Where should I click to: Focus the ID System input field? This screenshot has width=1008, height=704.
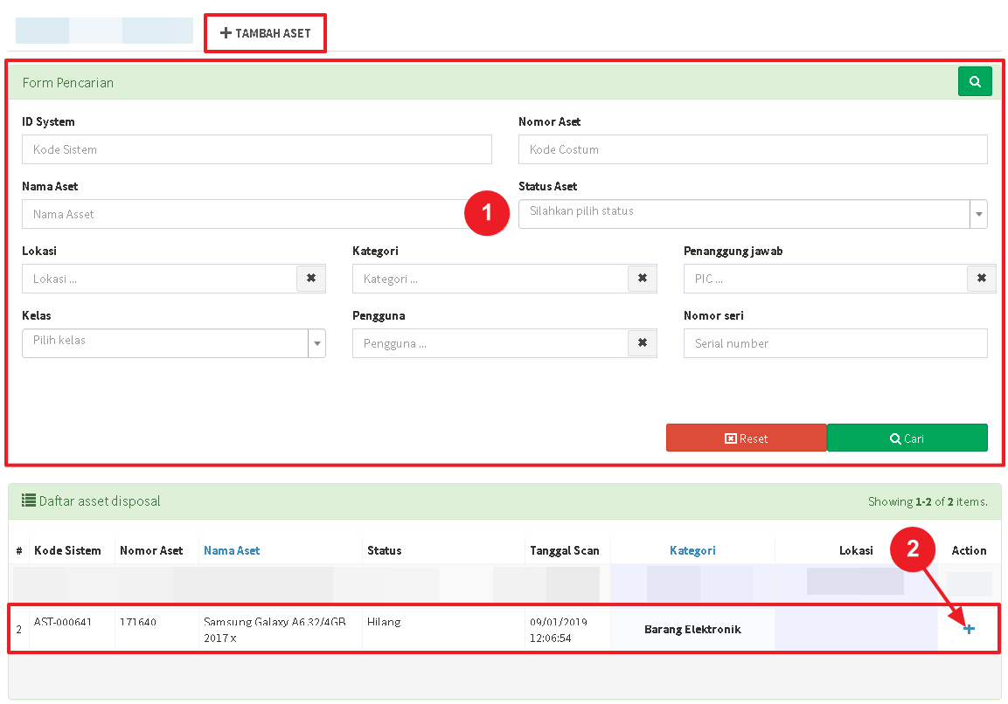256,149
